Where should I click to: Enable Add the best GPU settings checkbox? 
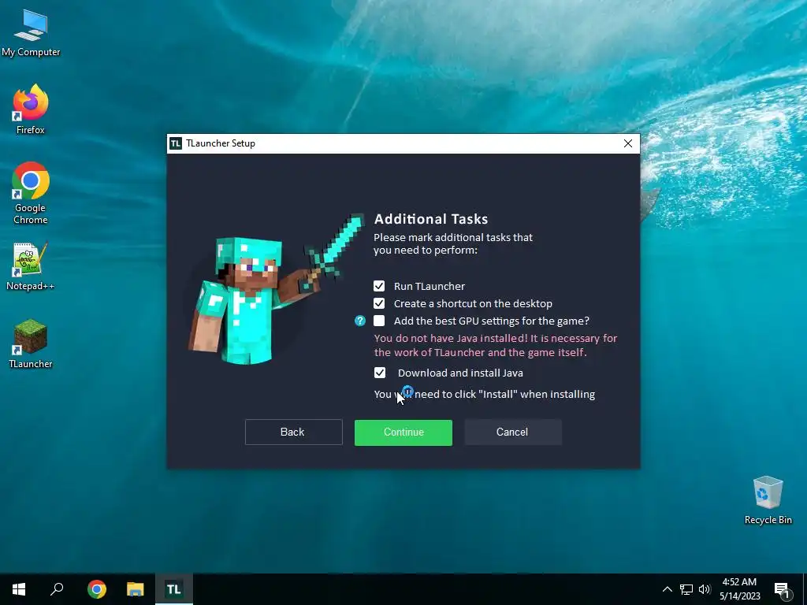click(379, 321)
